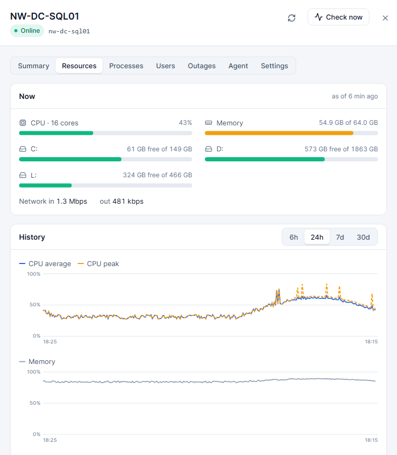This screenshot has width=397, height=455.
Task: Click the History section heading
Action: point(32,237)
